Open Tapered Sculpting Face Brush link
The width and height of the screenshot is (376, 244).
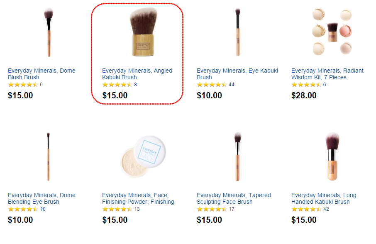234,198
